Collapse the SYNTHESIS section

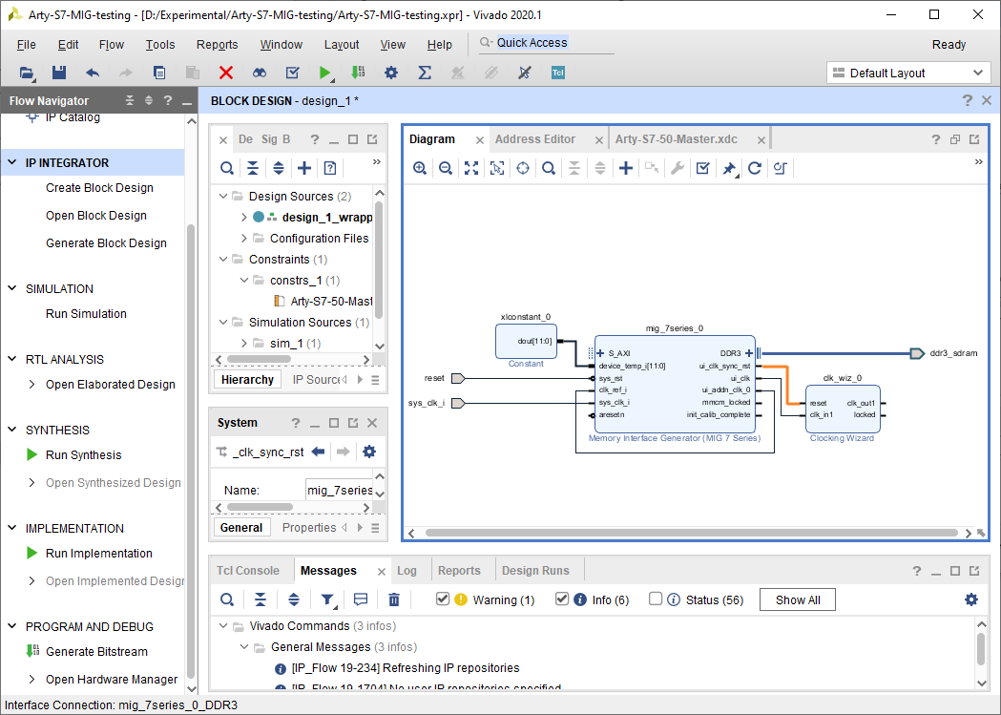[12, 431]
